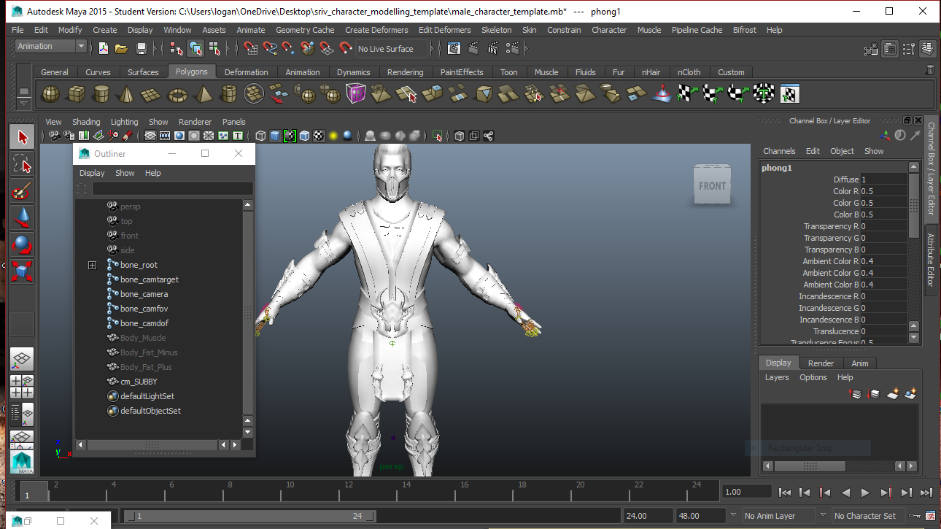Select the Select Tool arrow in toolbox
The width and height of the screenshot is (941, 529).
pos(22,136)
